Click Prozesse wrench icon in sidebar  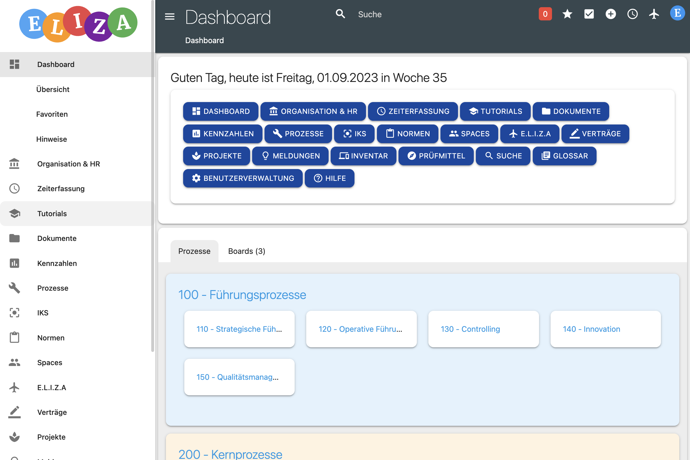coord(14,288)
